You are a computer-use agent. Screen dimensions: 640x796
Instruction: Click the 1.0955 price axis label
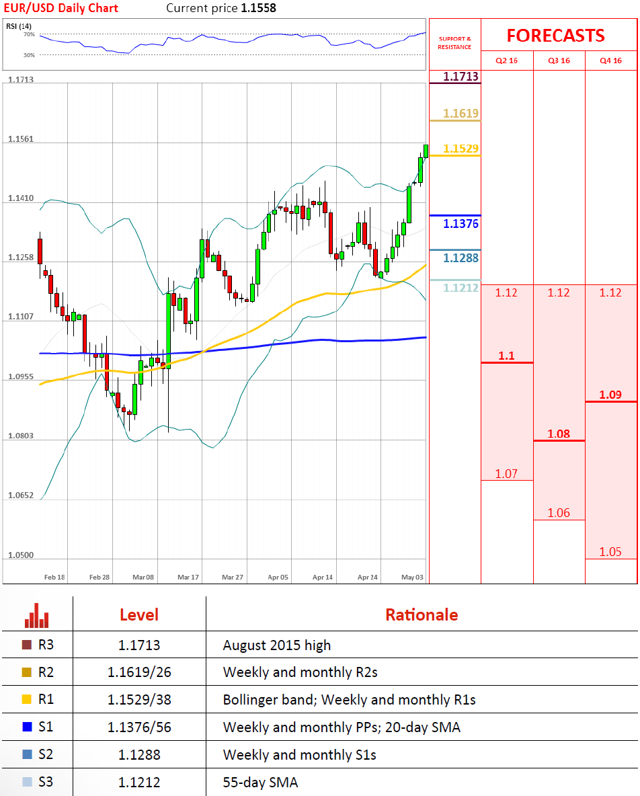(x=21, y=376)
